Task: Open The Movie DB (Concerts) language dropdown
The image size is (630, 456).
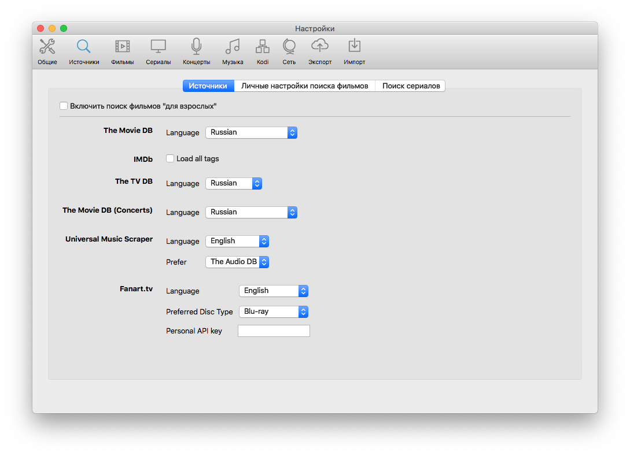Action: click(251, 212)
